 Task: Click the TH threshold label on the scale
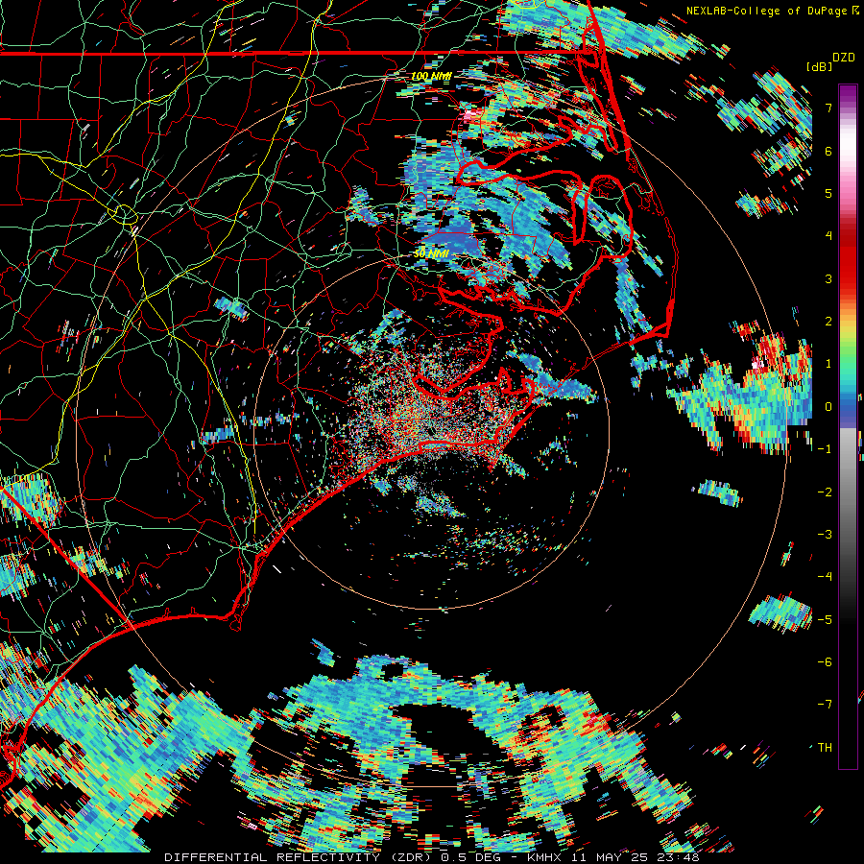click(x=825, y=748)
